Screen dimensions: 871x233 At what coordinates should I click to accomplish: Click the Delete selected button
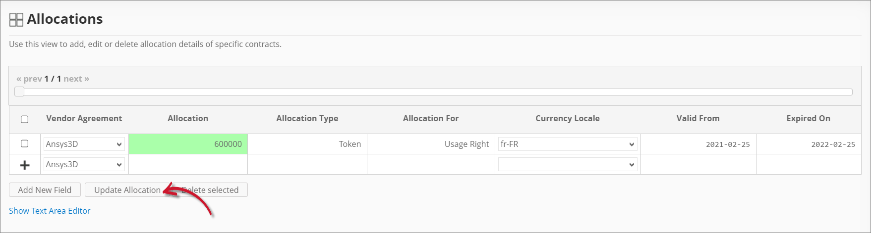point(210,190)
